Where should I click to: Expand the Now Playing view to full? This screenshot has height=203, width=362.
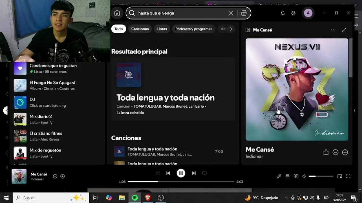(x=344, y=30)
